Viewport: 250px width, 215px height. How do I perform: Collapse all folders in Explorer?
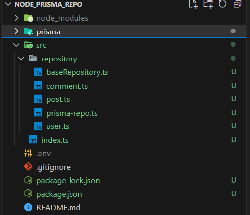[x=237, y=4]
